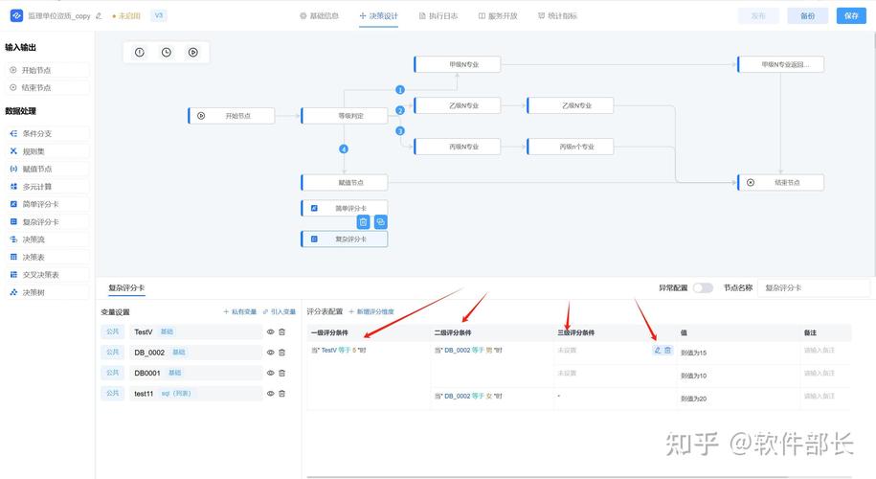The image size is (876, 479).
Task: Select the 甲级N专业返回… node on canvas
Action: 781,64
